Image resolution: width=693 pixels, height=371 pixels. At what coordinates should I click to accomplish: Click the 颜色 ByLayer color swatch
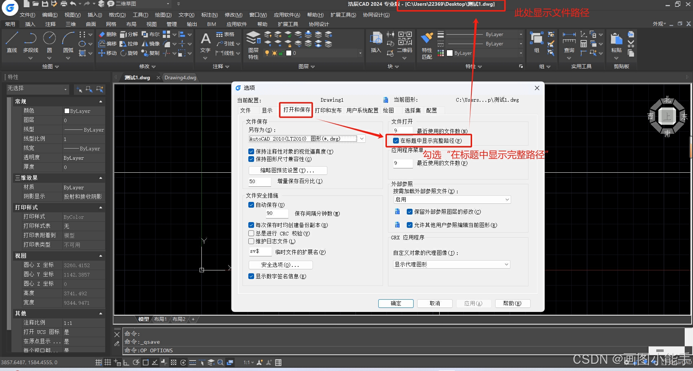(x=67, y=111)
